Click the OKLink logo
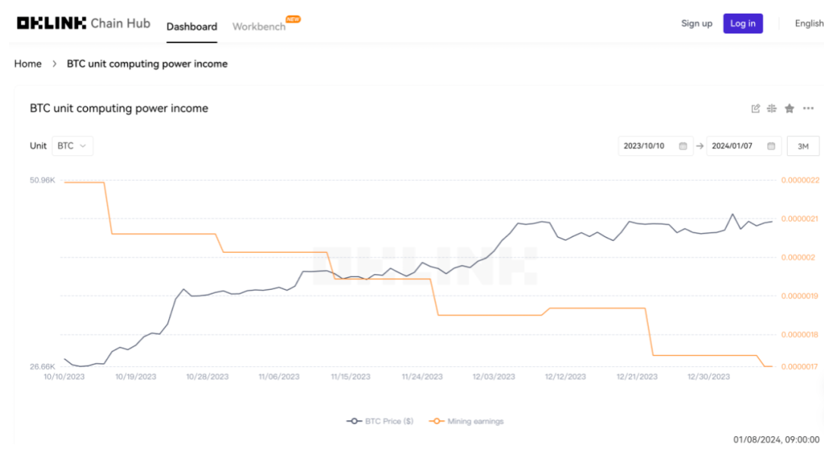This screenshot has height=455, width=824. click(52, 23)
